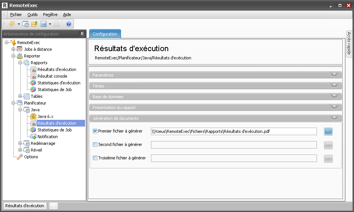Screen dimensions: 354x212
Task: Uncheck Premier fichier à générer checkbox
Action: [95, 131]
